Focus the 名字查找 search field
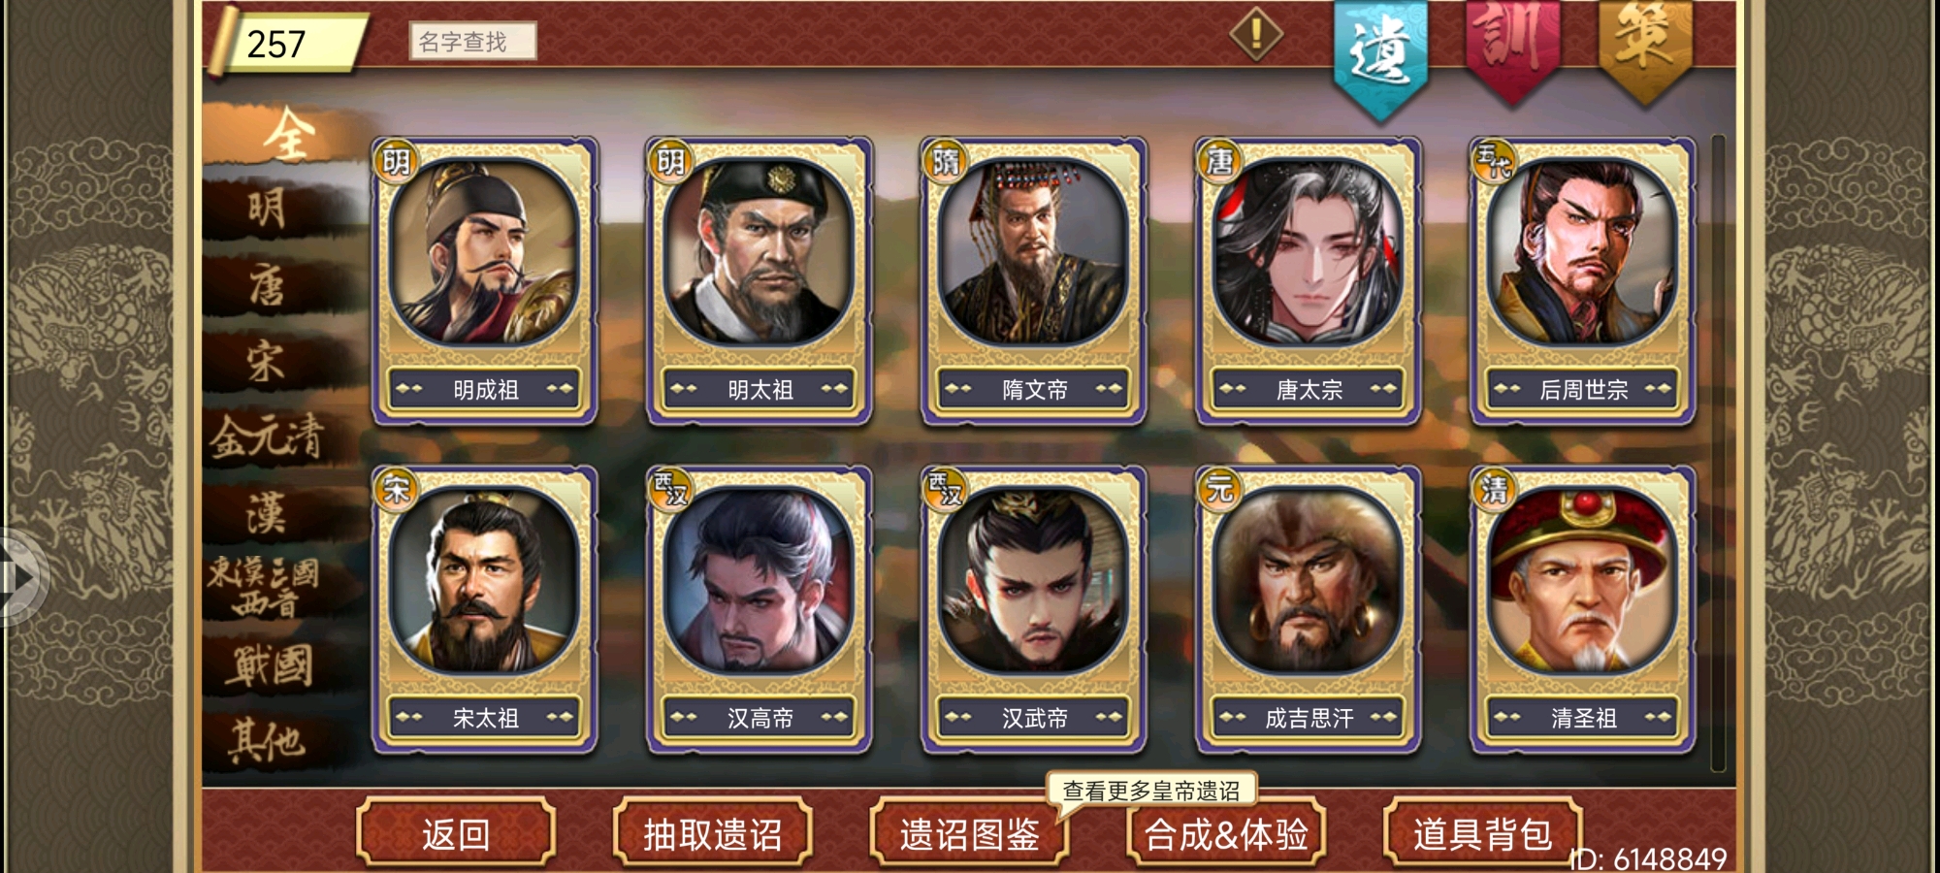This screenshot has width=1940, height=873. [472, 42]
